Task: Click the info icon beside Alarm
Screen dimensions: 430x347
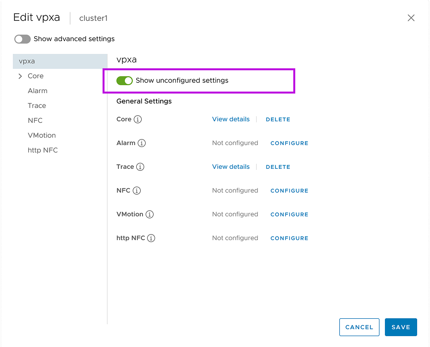Action: [x=142, y=143]
